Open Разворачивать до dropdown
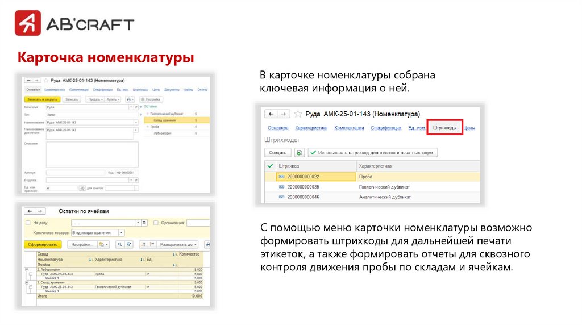582x326 pixels. (x=178, y=244)
